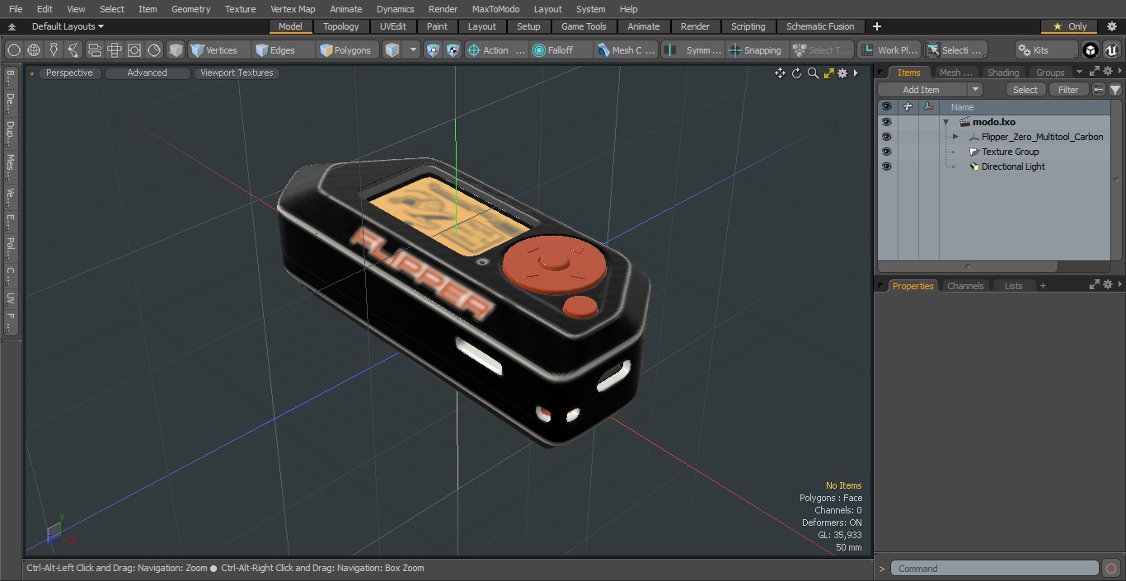The image size is (1126, 581).
Task: Open the Advanced shading style dropdown
Action: 147,73
